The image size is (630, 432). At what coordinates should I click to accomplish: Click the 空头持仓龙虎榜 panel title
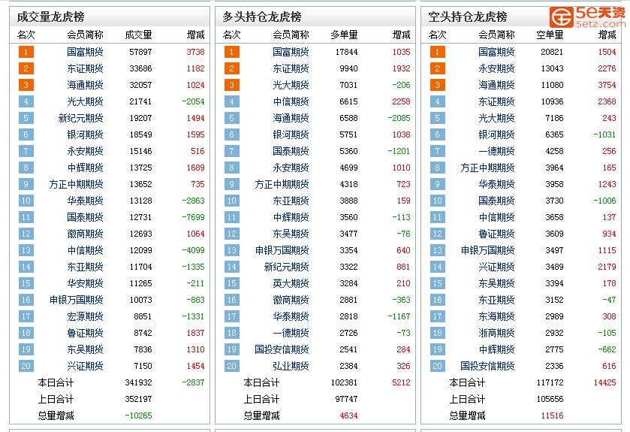click(x=468, y=17)
